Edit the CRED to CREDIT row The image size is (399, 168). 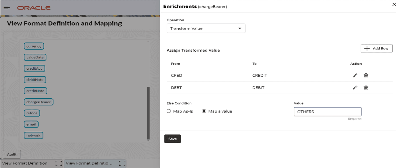tap(355, 75)
